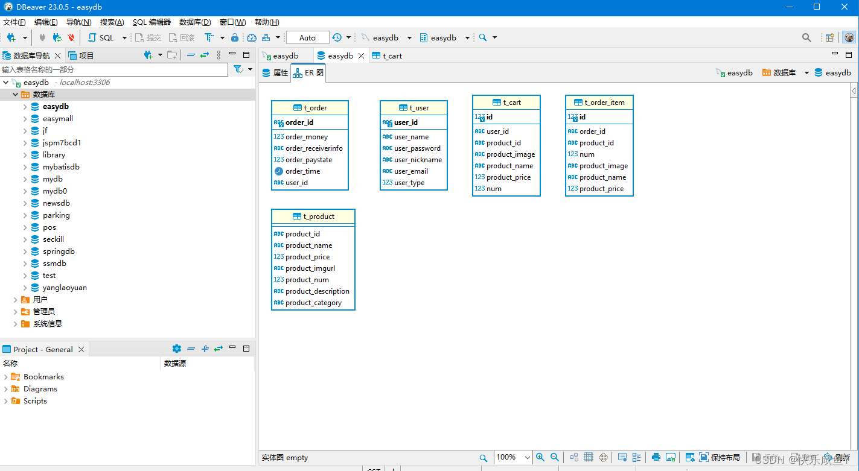This screenshot has height=471, width=859.
Task: Switch to the t_cart editor tab
Action: pos(387,55)
